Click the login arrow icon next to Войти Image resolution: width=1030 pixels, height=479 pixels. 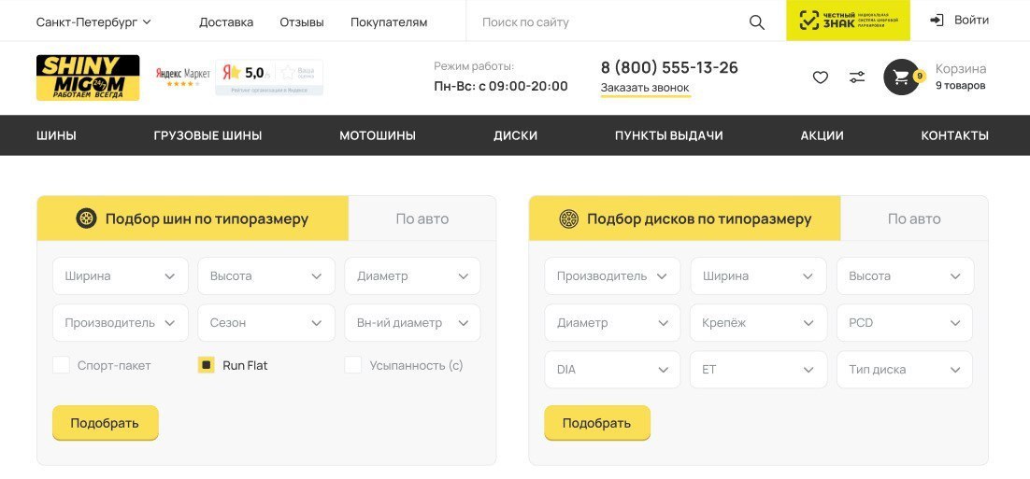[x=937, y=21]
